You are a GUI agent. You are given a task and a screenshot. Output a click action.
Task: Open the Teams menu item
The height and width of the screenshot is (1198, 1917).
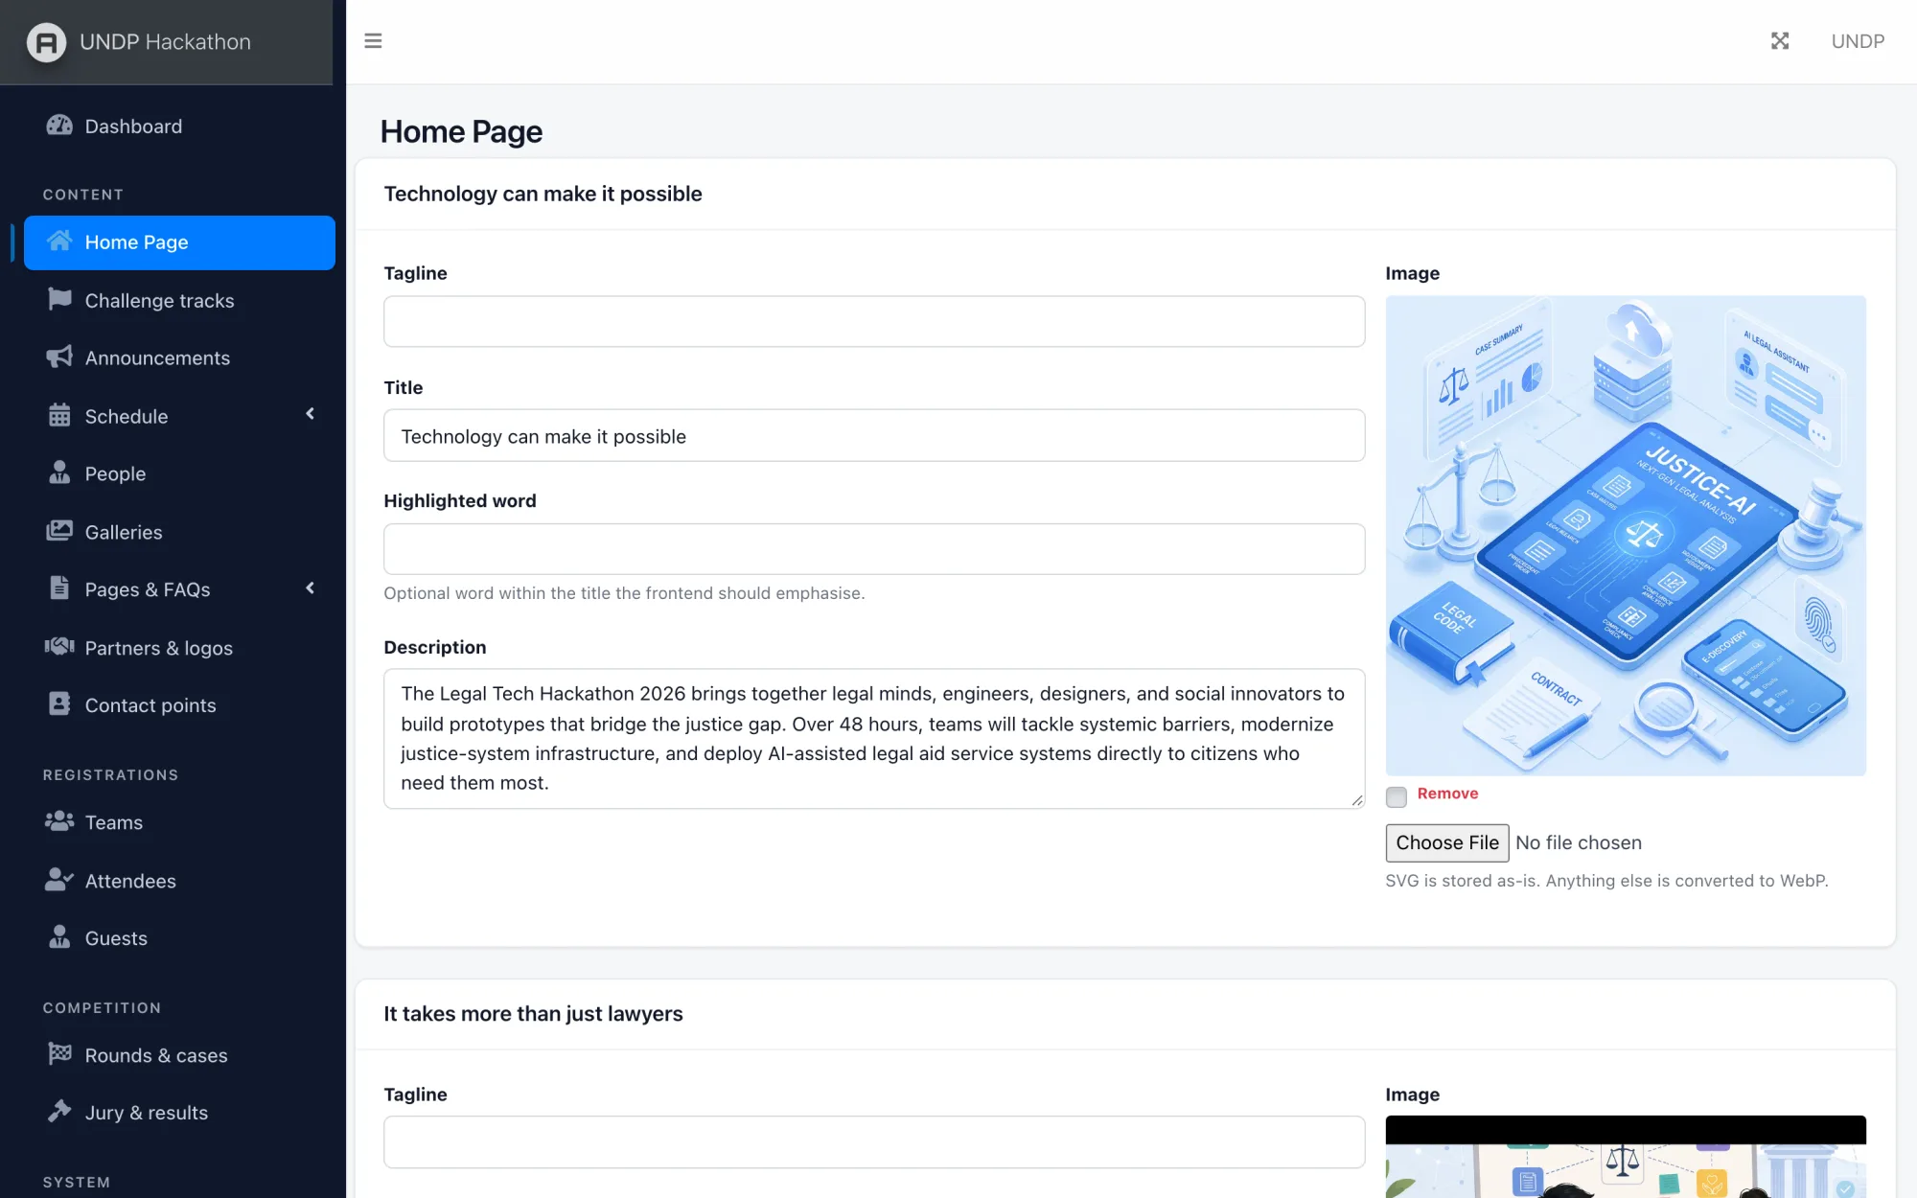click(x=179, y=822)
